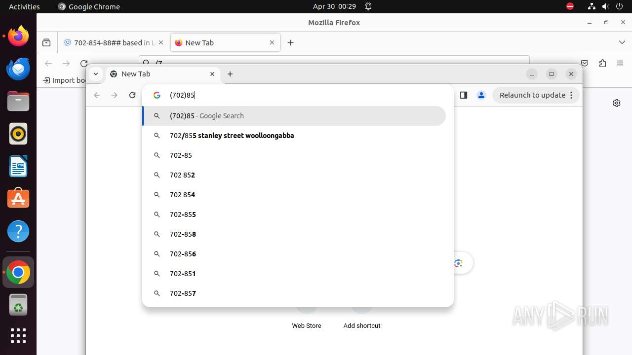This screenshot has width=632, height=355.
Task: Reload page in Chrome
Action: pyautogui.click(x=132, y=95)
